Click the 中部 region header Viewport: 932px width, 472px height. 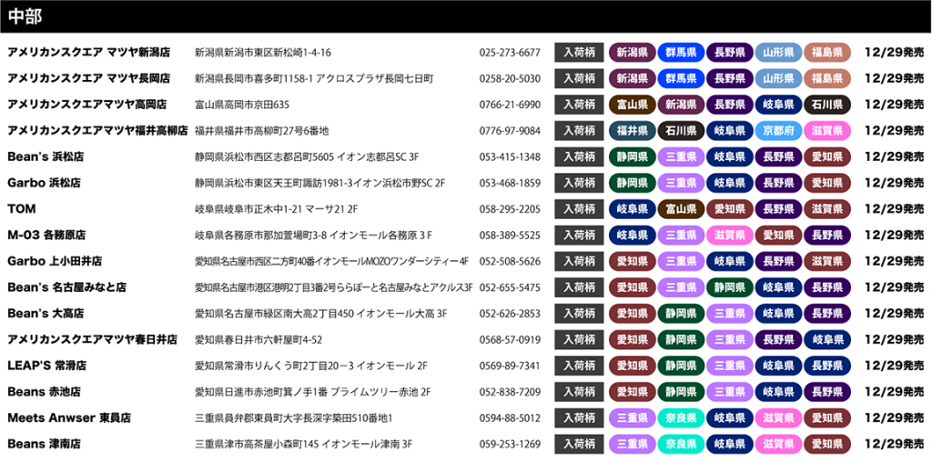click(26, 16)
